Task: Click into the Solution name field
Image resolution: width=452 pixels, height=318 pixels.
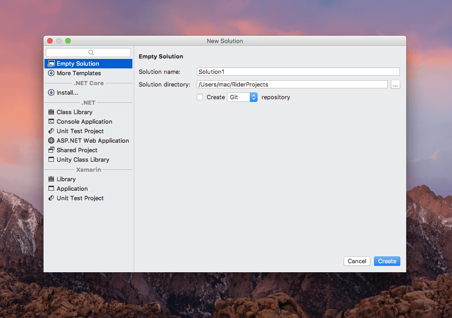Action: tap(298, 72)
